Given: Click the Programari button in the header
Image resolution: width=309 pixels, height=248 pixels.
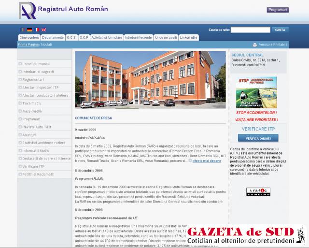Looking at the screenshot, I should tap(278, 10).
